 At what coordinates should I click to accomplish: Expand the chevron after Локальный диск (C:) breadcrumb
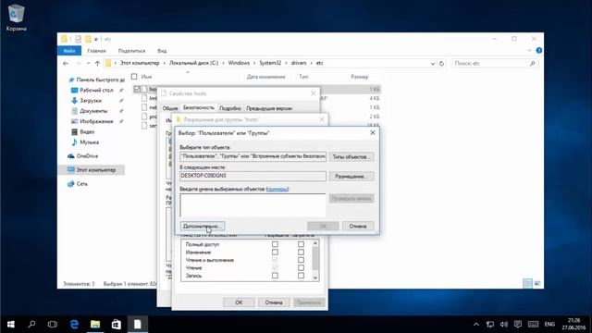(223, 63)
